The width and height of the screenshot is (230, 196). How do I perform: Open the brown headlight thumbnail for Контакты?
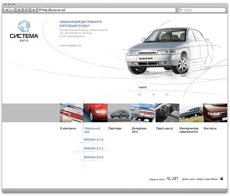215,113
